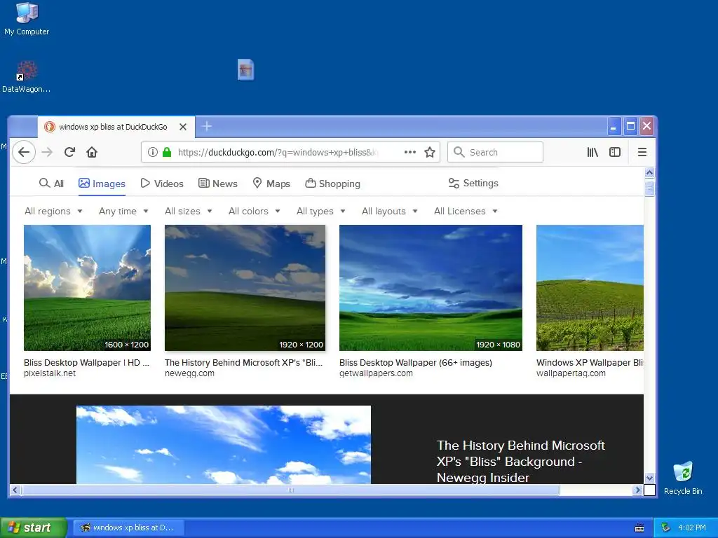Open Maps results
This screenshot has width=718, height=538.
pos(271,184)
